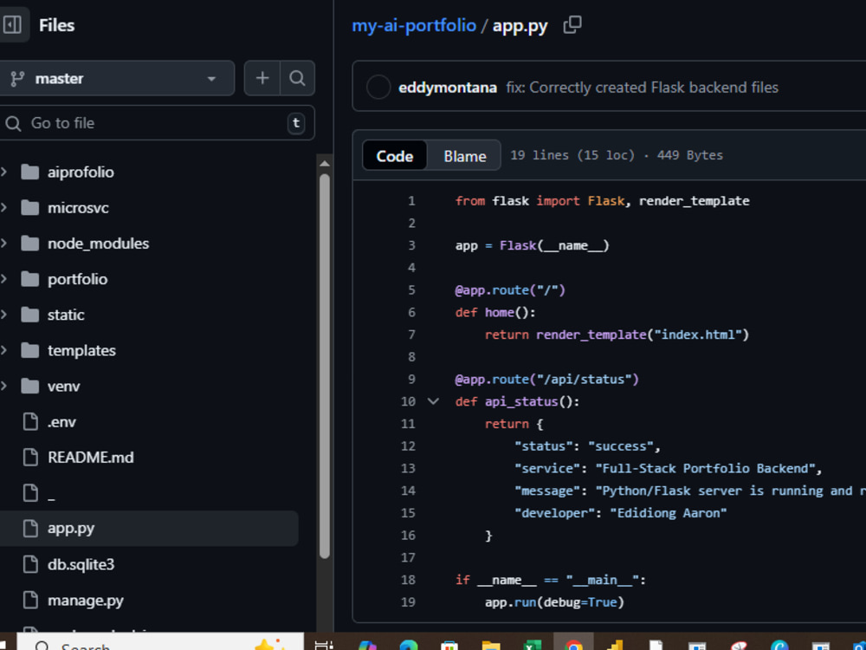
Task: Click the file tree vertical scrollbar thumb
Action: [x=325, y=366]
